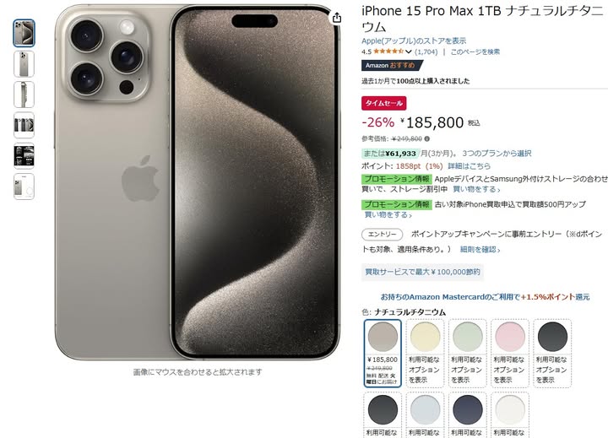The width and height of the screenshot is (608, 438).
Task: Click the share icon on product image
Action: (x=337, y=18)
